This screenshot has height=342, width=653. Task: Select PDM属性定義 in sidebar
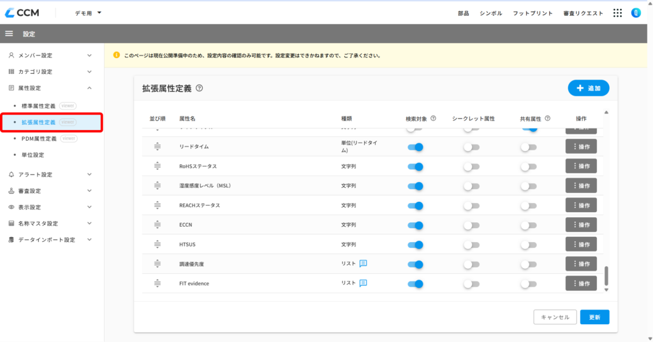point(39,139)
